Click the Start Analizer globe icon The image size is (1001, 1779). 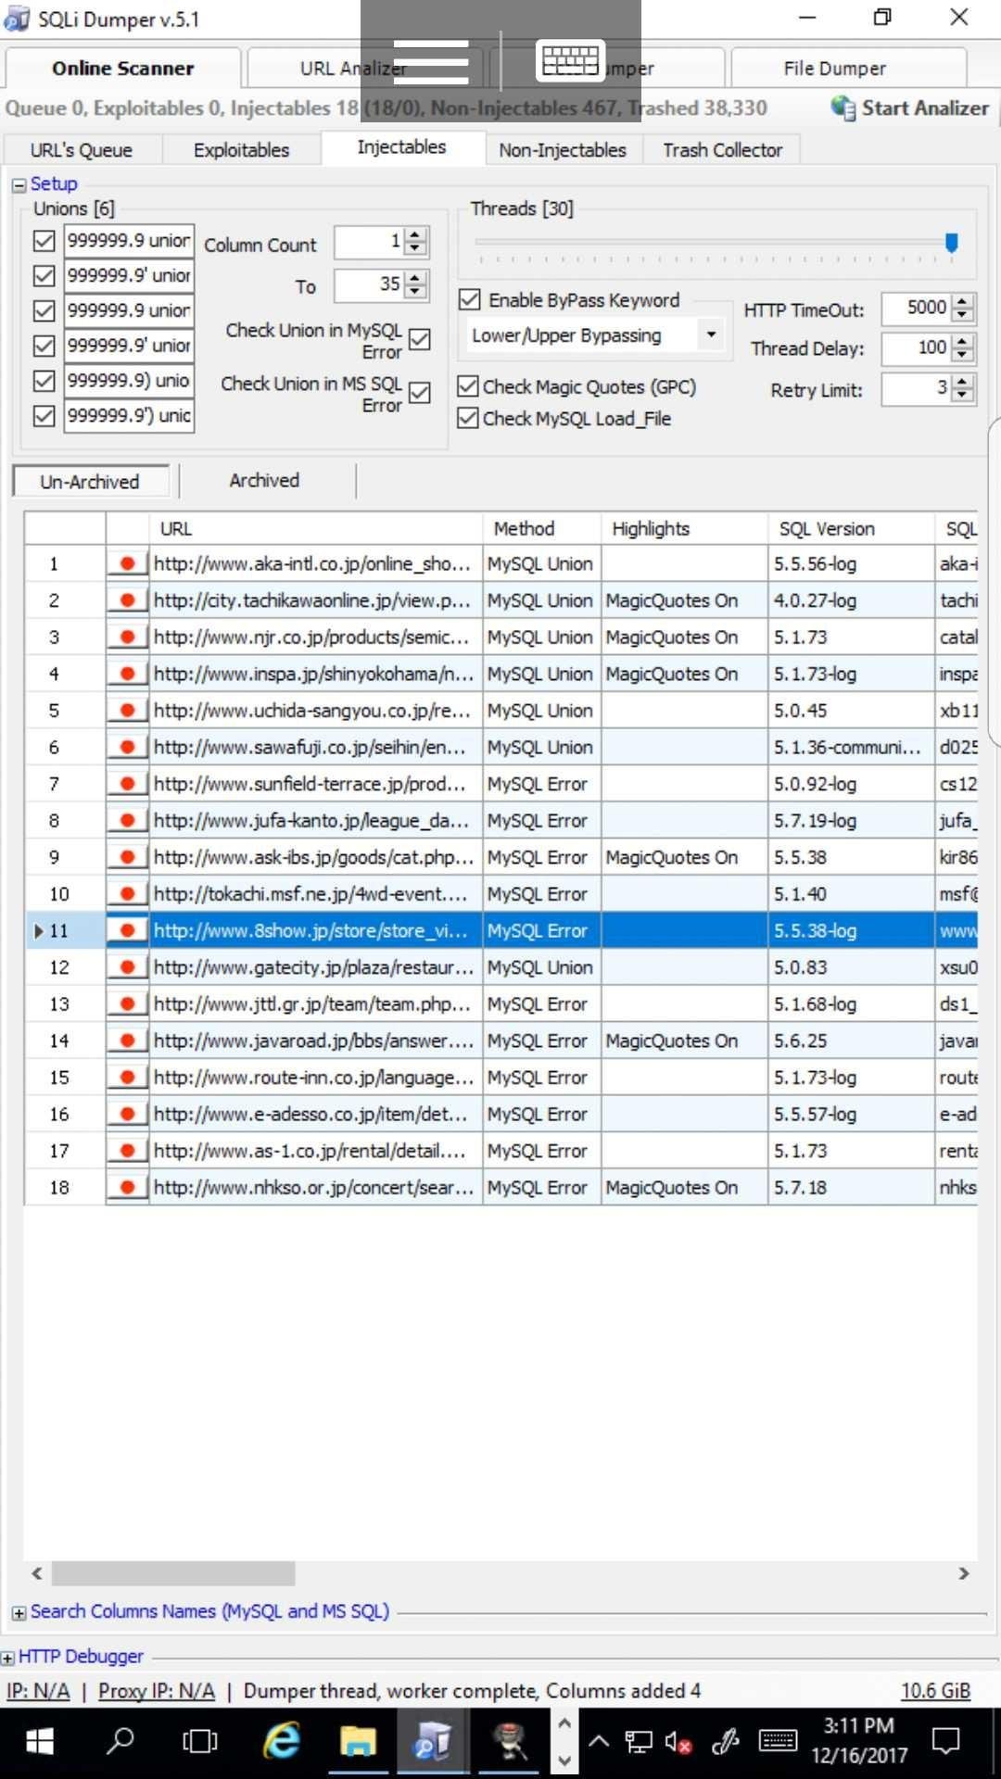click(x=843, y=108)
